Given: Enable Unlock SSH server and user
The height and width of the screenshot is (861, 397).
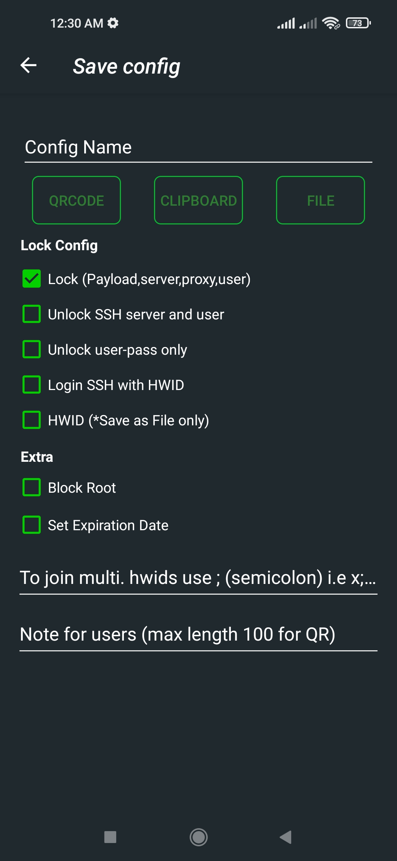Looking at the screenshot, I should (32, 314).
